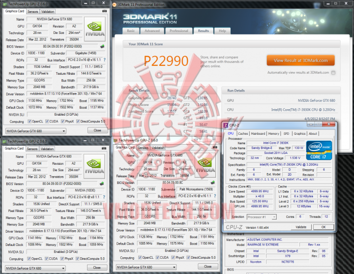Image resolution: width=354 pixels, height=274 pixels.
Task: Open GPU selector dropdown in Gigabyte GPU-Z
Action: point(36,131)
